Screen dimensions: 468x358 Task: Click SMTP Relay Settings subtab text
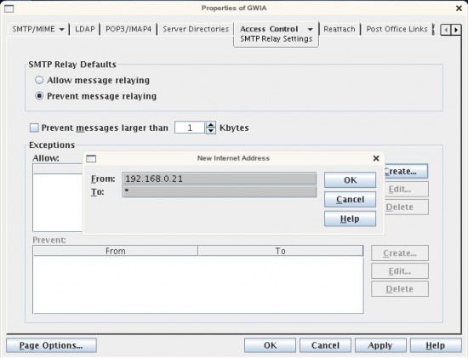(277, 39)
